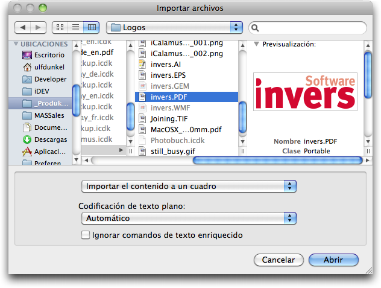
Task: Click the home icon beside ulfdunkel
Action: [x=27, y=67]
